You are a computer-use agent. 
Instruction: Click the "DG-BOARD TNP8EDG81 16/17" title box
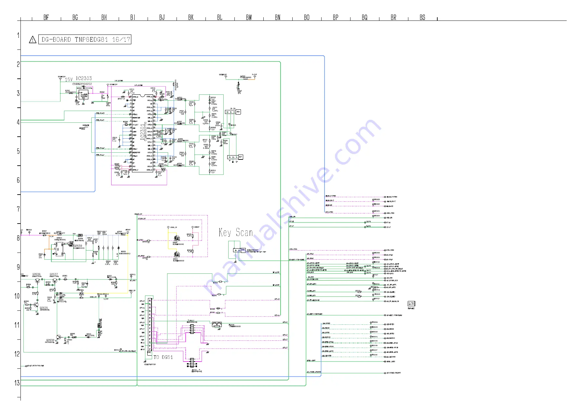pos(85,39)
